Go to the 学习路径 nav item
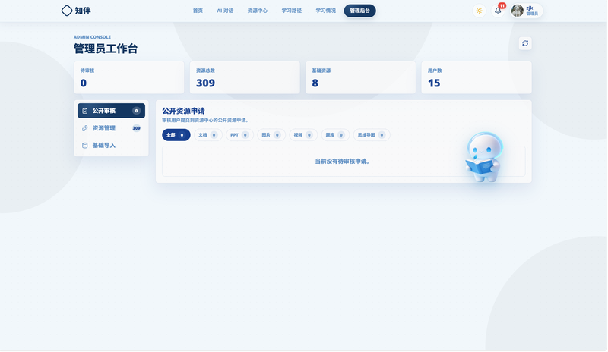 [x=292, y=11]
